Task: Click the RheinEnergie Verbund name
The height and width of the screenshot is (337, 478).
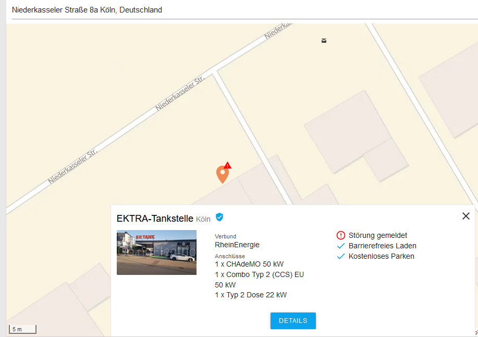Action: click(x=237, y=245)
